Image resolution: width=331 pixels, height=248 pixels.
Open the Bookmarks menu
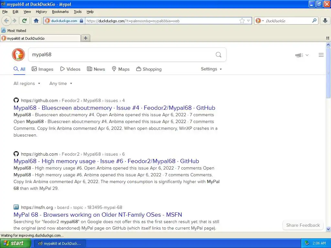60,12
